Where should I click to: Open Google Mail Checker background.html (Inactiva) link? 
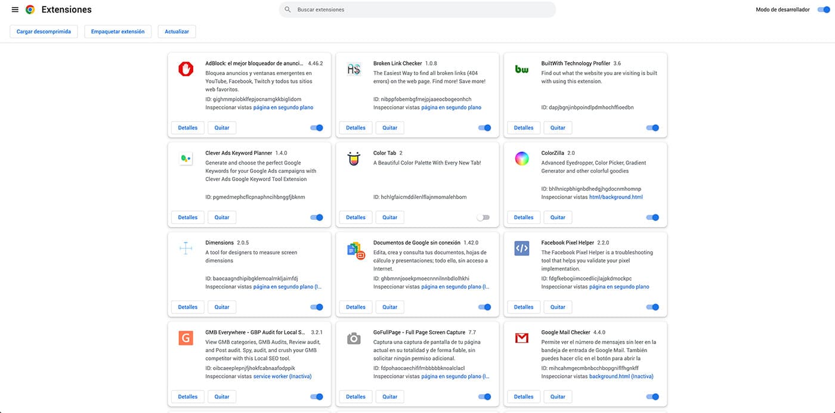621,376
